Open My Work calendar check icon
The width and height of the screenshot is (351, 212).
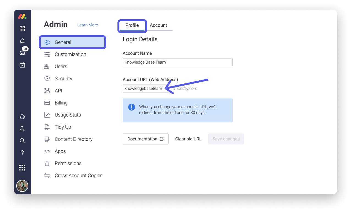click(22, 65)
